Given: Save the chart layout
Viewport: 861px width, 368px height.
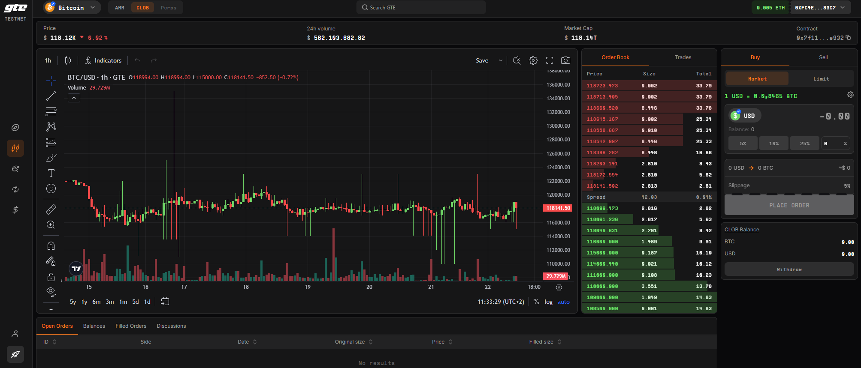Looking at the screenshot, I should (482, 60).
